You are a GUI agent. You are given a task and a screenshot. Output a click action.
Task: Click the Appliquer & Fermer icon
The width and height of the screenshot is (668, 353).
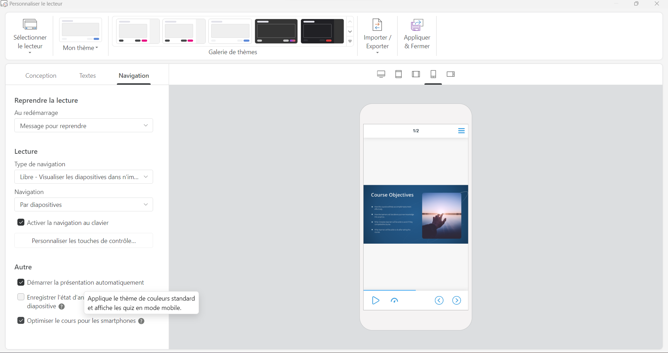pos(417,25)
